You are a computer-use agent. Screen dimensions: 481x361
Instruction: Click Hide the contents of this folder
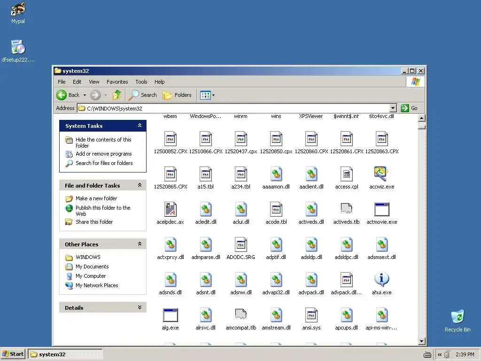pyautogui.click(x=103, y=142)
